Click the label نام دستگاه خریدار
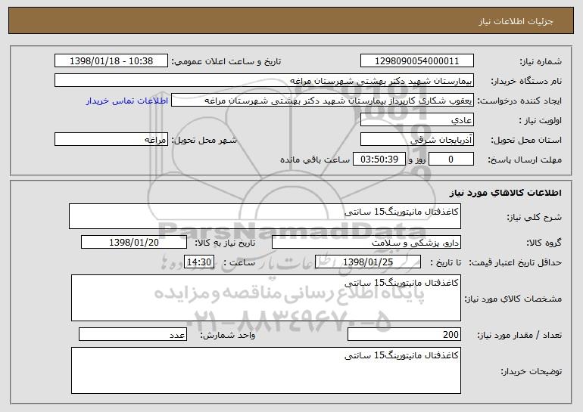This screenshot has height=412, width=583. [526, 82]
